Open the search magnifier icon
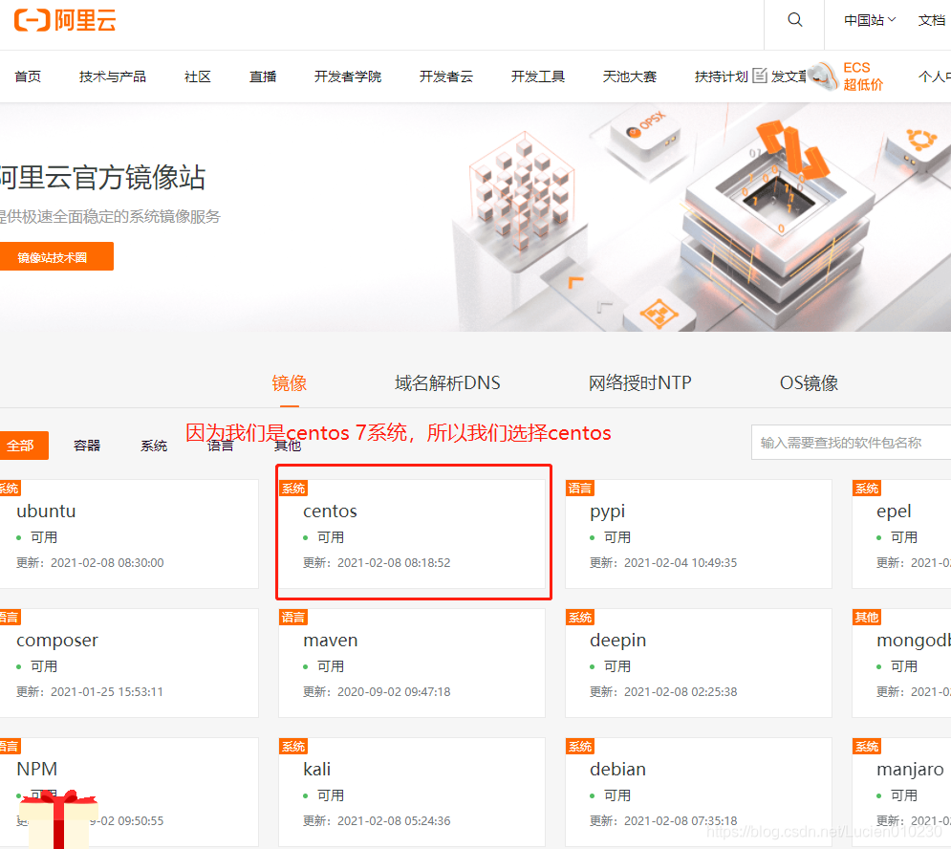 click(x=794, y=20)
